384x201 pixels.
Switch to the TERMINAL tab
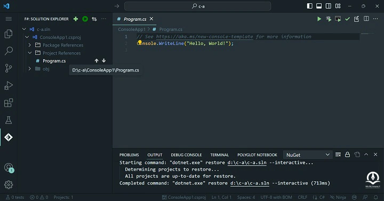219,155
